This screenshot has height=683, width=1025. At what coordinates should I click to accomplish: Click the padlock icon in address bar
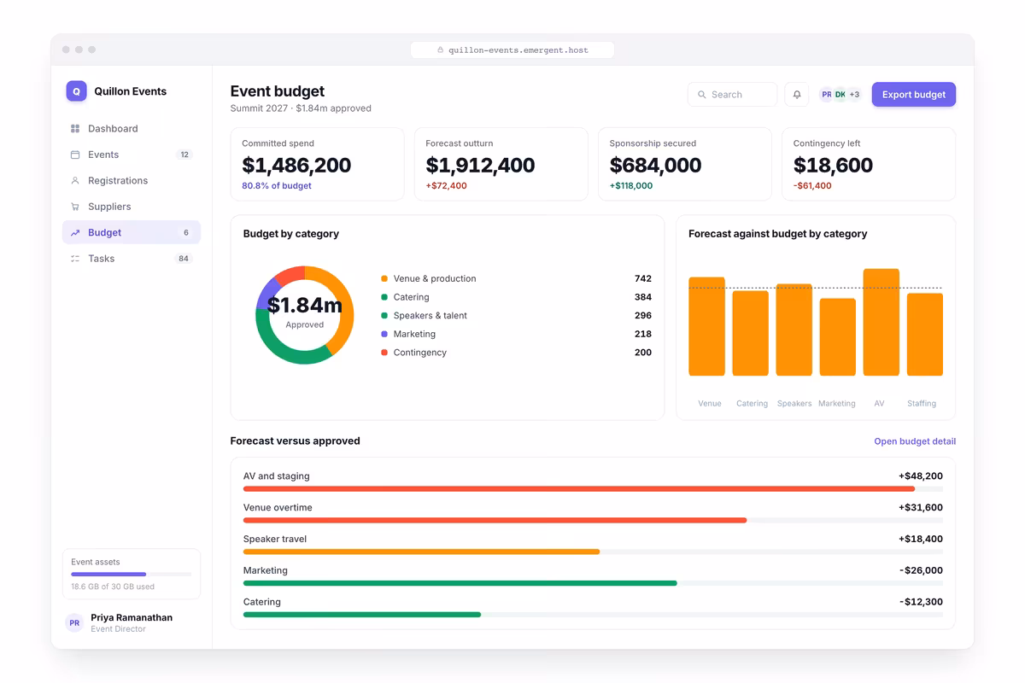point(441,50)
